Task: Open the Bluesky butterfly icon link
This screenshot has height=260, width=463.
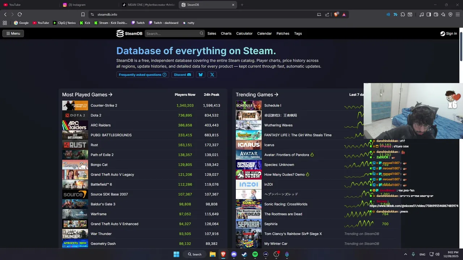Action: [x=200, y=75]
